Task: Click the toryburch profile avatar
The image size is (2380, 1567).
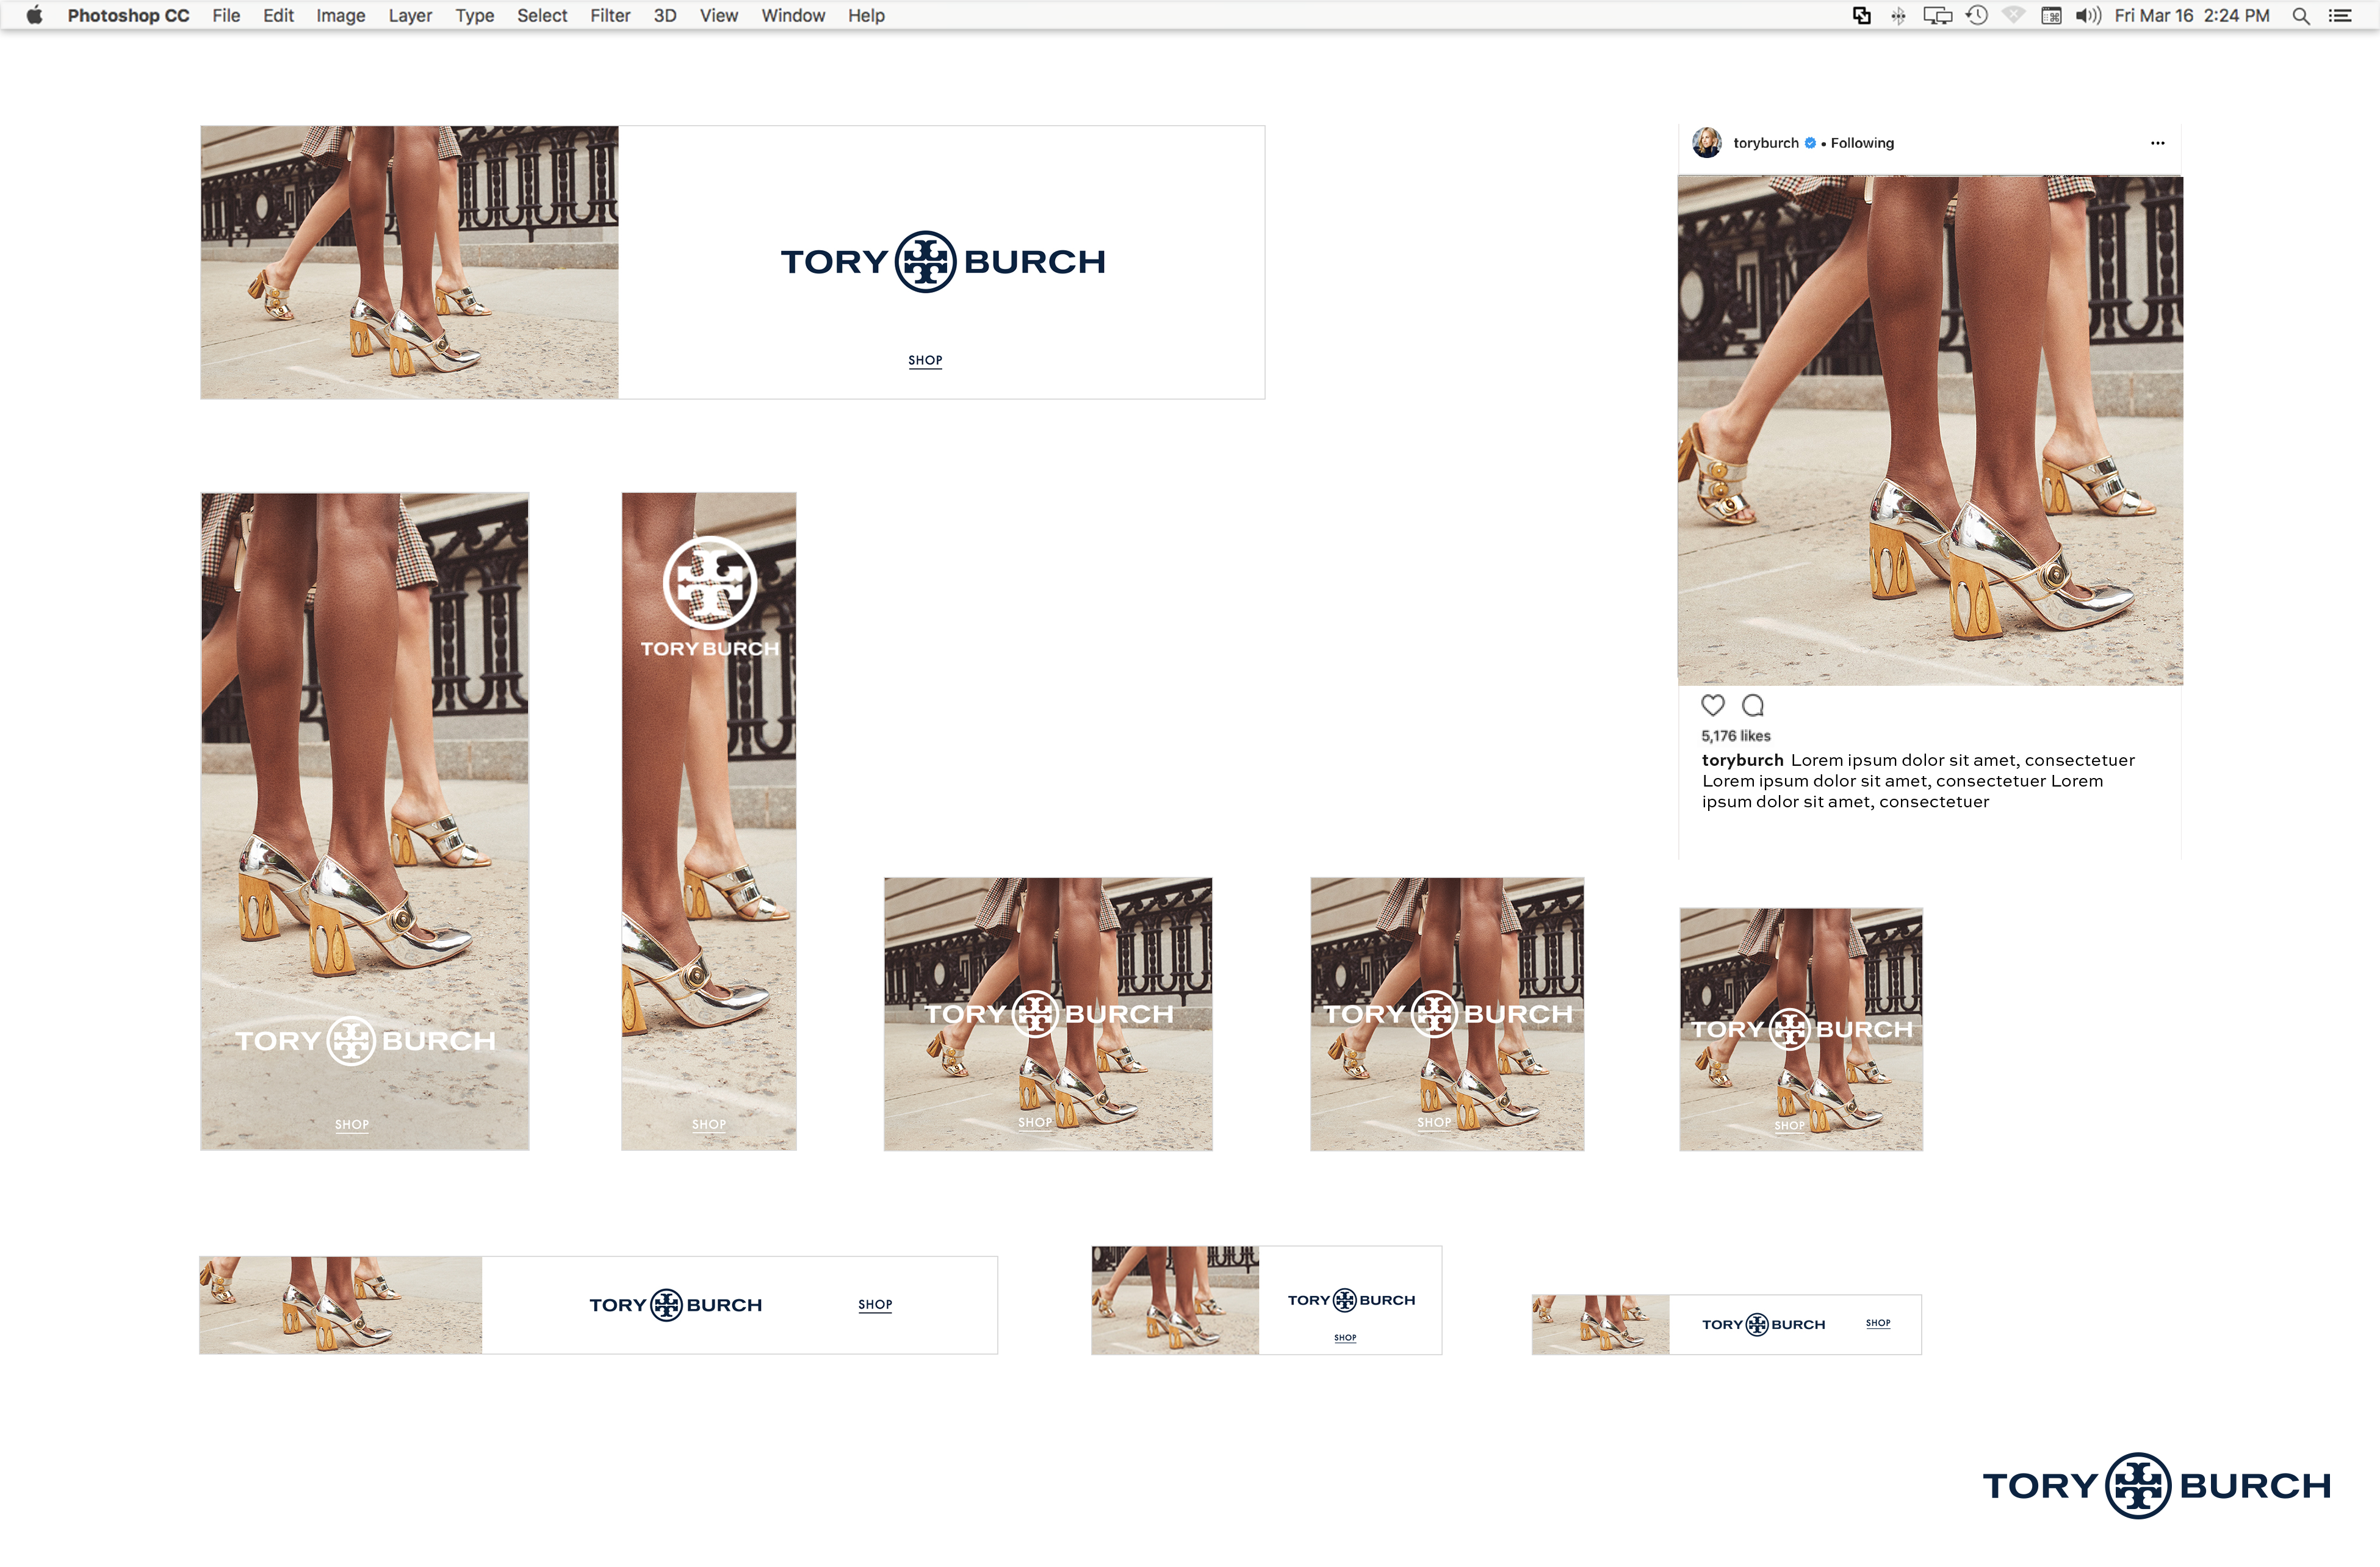Action: (1706, 143)
